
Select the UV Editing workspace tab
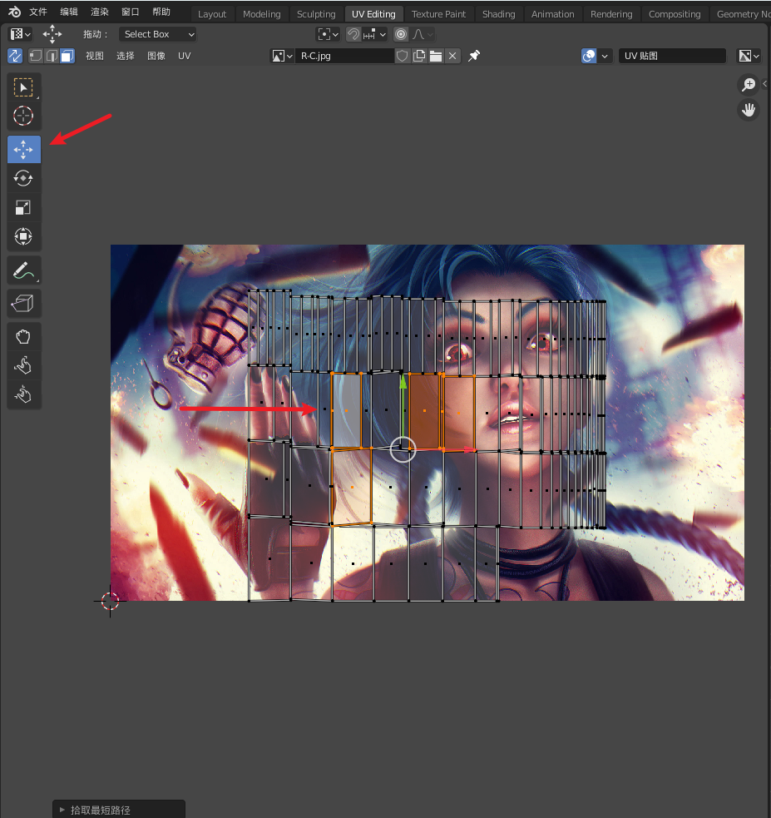coord(373,14)
